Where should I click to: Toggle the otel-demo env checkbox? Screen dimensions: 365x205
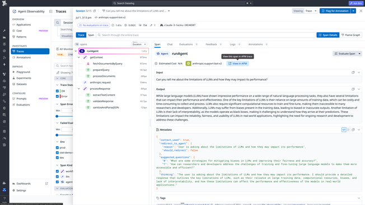coord(57,152)
